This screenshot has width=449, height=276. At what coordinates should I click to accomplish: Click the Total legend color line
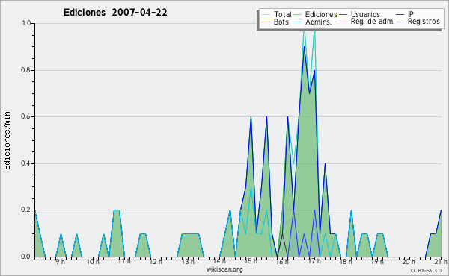point(266,15)
